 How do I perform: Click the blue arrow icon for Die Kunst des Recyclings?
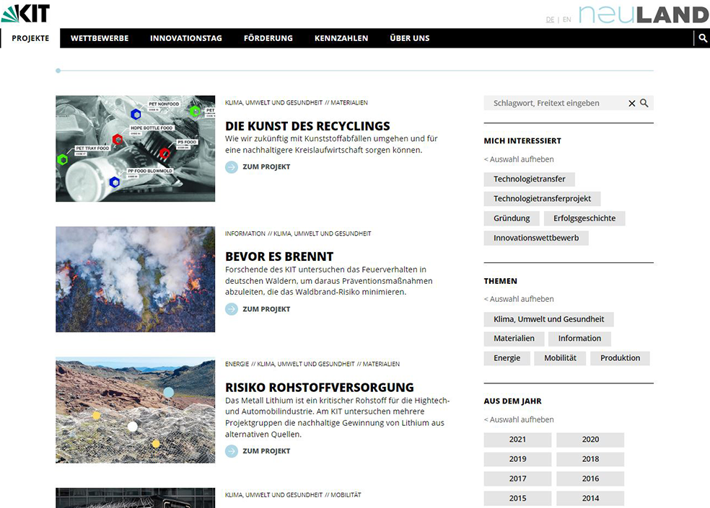(231, 166)
